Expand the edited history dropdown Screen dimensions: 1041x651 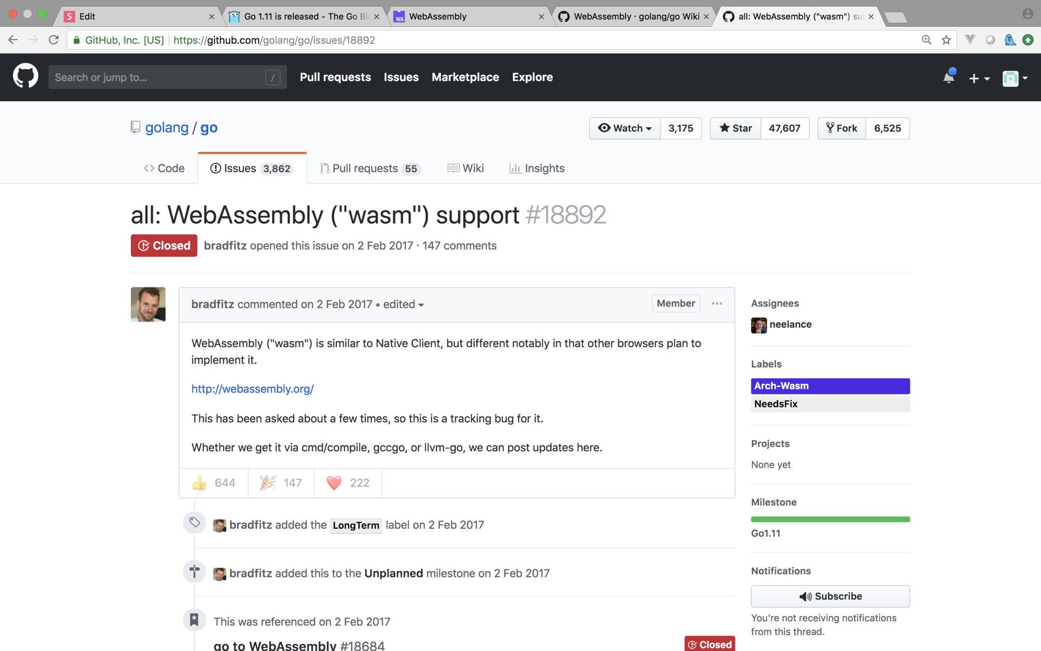[x=403, y=304]
